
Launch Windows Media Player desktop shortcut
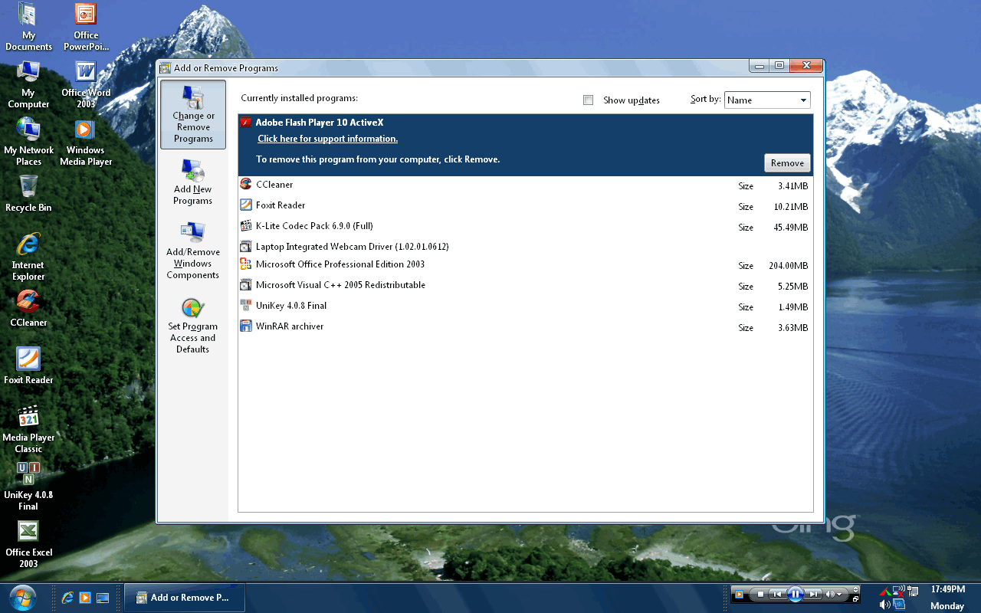pos(86,142)
